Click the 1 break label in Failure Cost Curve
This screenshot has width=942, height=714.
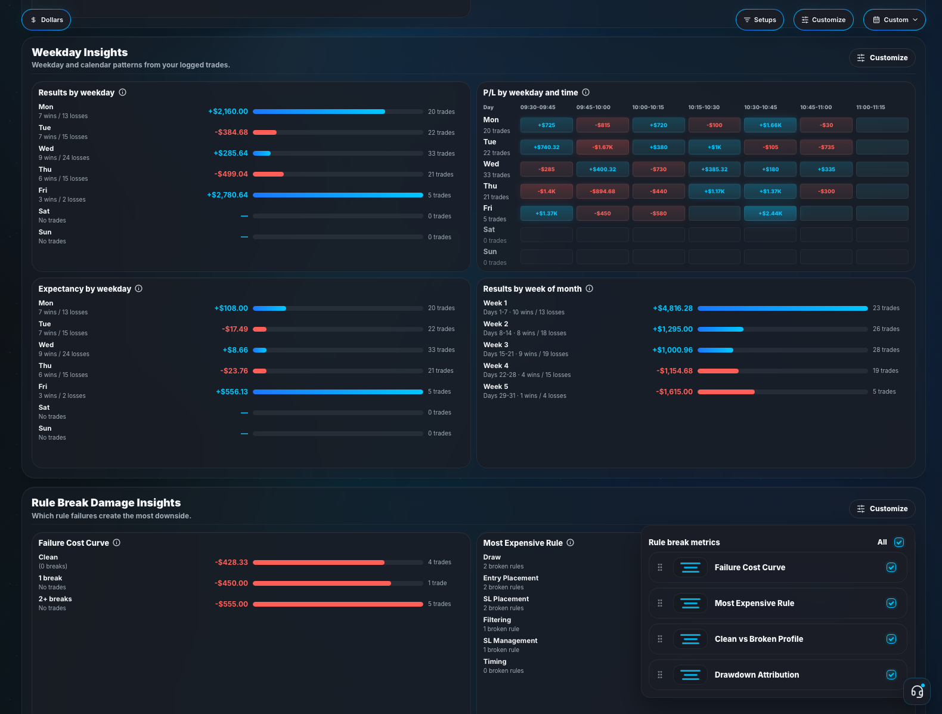(50, 578)
